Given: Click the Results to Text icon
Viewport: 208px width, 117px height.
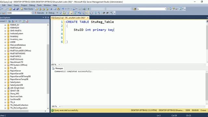Looking at the screenshot, I should click(84, 13).
